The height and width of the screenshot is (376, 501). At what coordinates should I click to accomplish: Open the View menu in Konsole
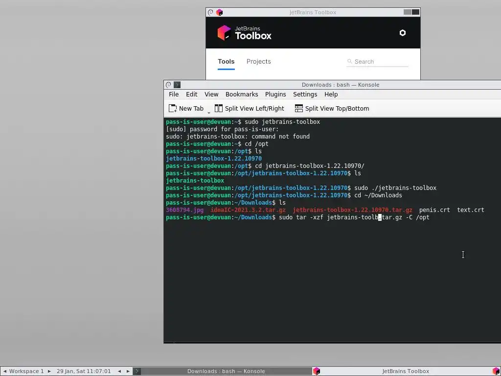pos(211,94)
